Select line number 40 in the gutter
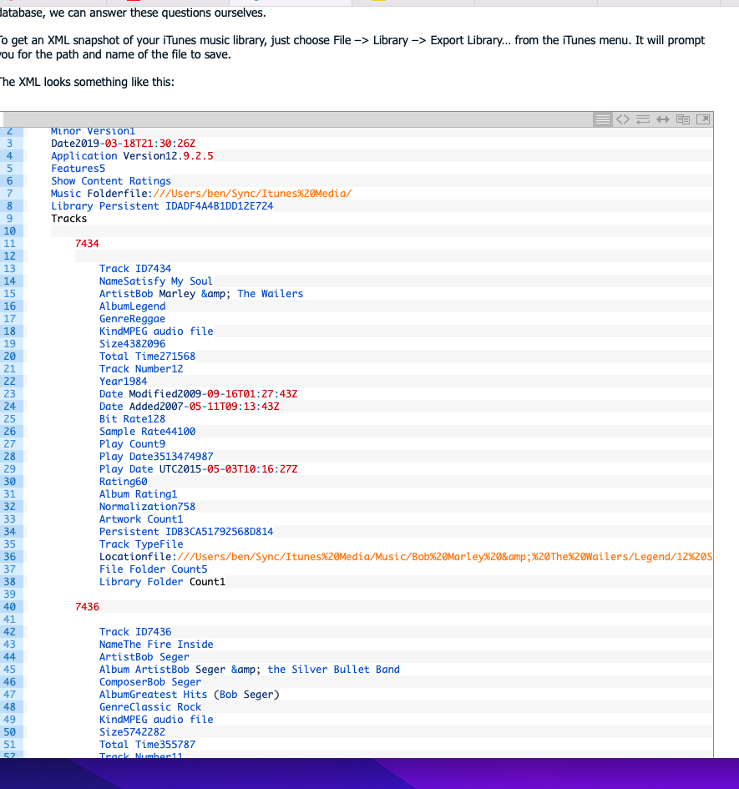Viewport: 739px width, 789px height. click(9, 607)
